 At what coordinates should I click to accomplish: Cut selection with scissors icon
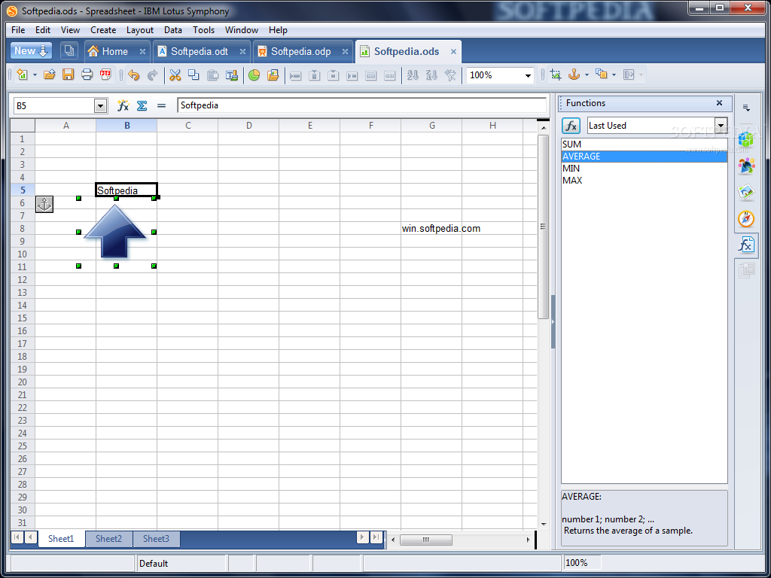click(x=175, y=75)
